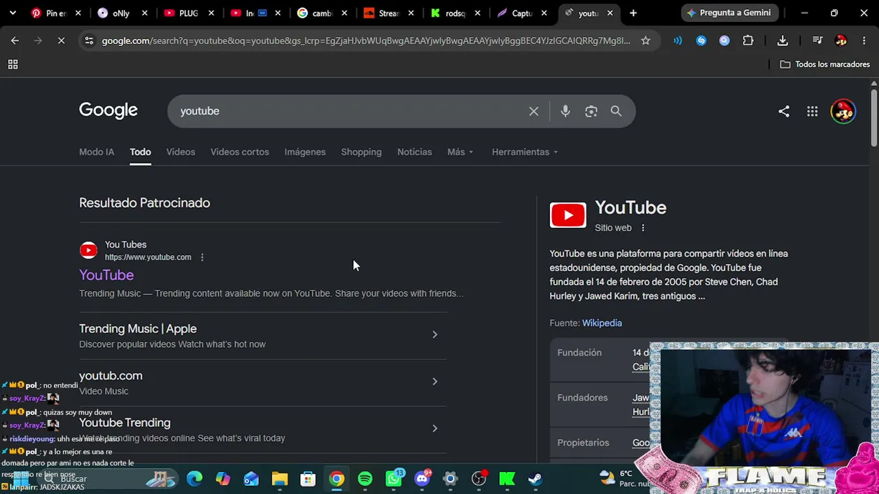The image size is (879, 494).
Task: Switch to the Videos tab
Action: pos(181,152)
